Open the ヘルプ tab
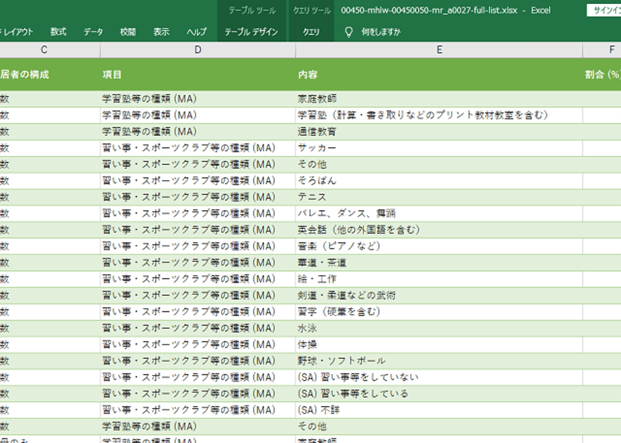This screenshot has width=621, height=443. (x=196, y=32)
